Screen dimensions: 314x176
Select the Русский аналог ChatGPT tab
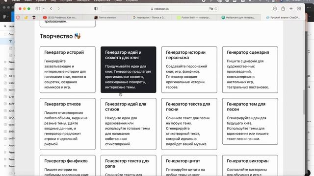pyautogui.click(x=283, y=18)
